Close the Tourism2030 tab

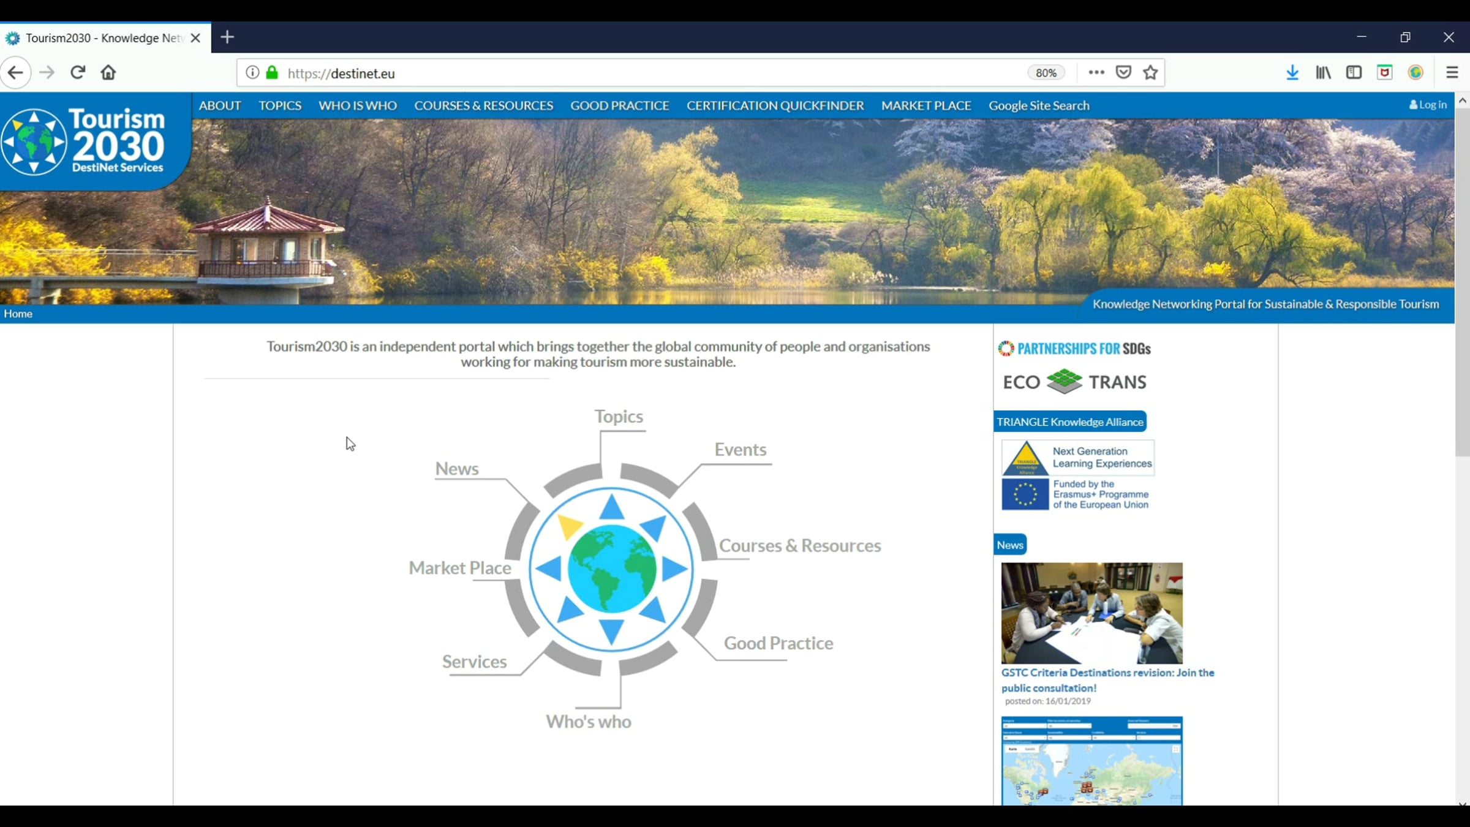click(x=195, y=38)
